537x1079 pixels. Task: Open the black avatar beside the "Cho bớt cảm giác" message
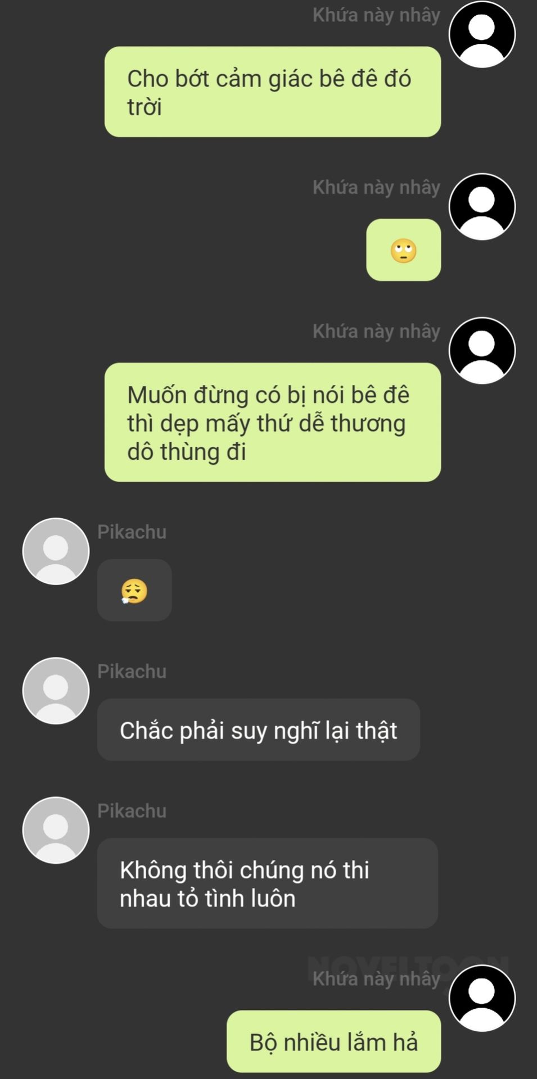point(482,34)
